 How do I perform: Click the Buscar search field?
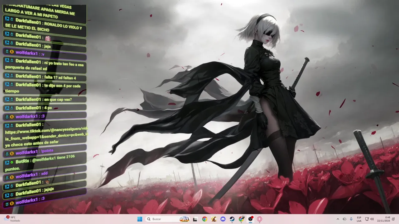pyautogui.click(x=168, y=219)
